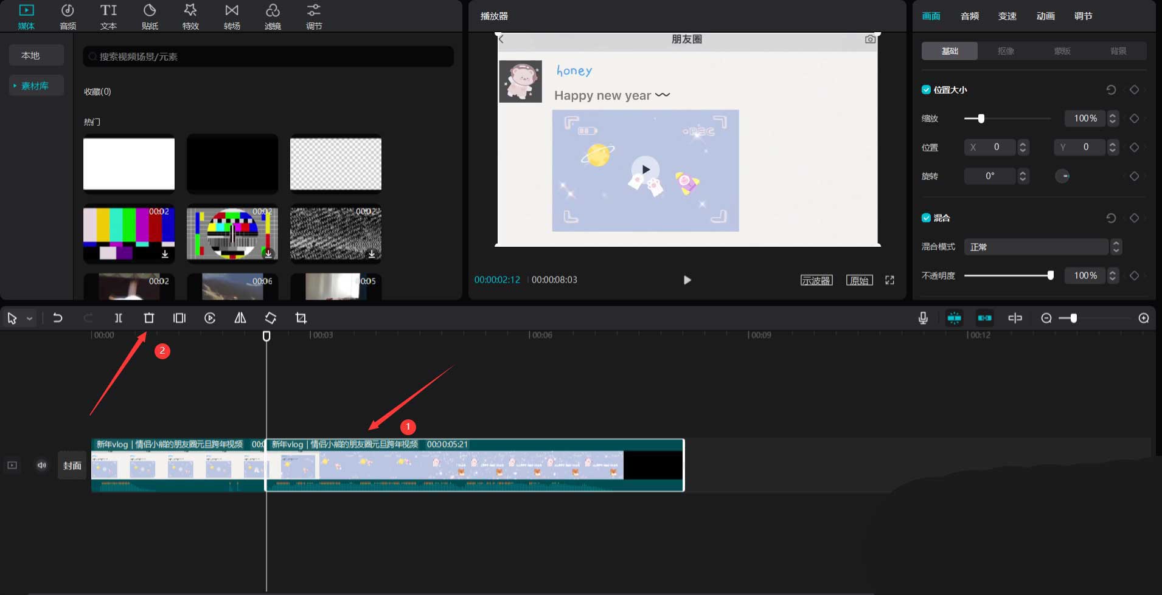Screen dimensions: 1162x595
Task: Add keyframe for 缩放 scale
Action: click(x=1134, y=119)
